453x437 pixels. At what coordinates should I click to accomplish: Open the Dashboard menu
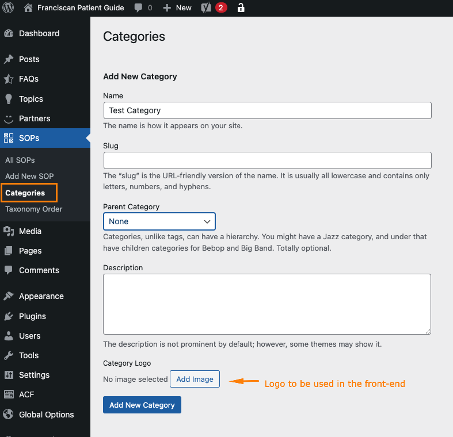(x=39, y=33)
